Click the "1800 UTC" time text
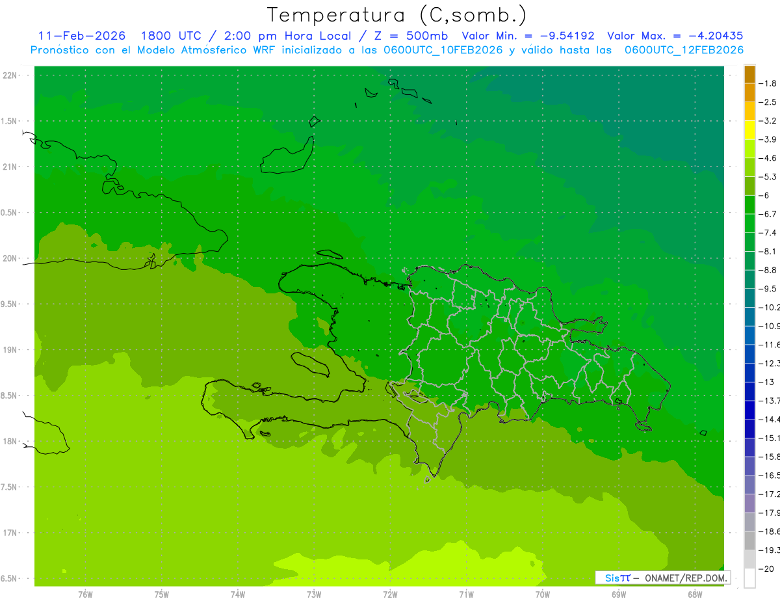The width and height of the screenshot is (780, 603). (x=172, y=36)
